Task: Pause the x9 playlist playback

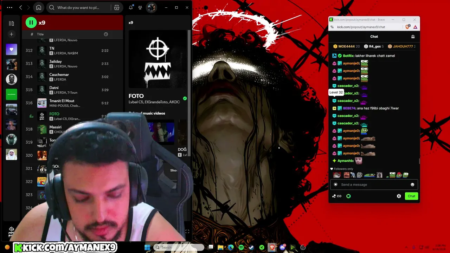Action: pyautogui.click(x=31, y=23)
